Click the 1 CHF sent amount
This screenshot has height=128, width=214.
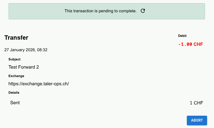(196, 103)
